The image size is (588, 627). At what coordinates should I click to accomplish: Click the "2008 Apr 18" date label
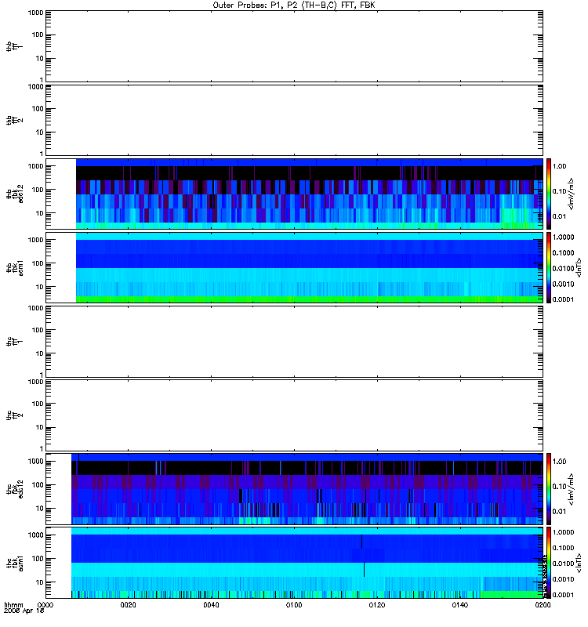(24, 611)
